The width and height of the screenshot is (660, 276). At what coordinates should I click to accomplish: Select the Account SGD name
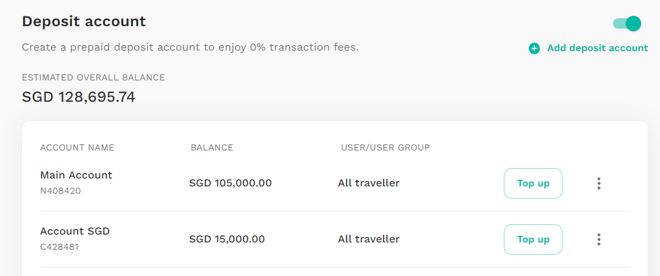[75, 231]
